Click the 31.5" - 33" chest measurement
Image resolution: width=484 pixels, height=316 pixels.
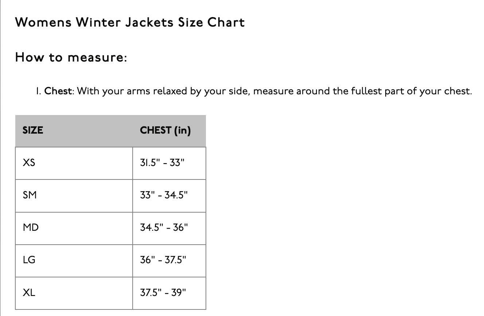pyautogui.click(x=162, y=163)
